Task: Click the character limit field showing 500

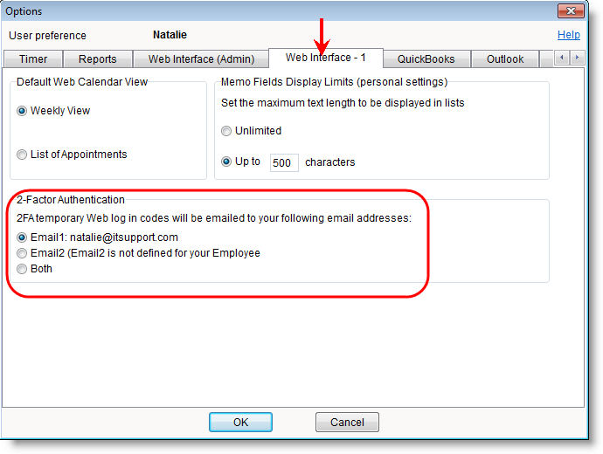Action: tap(284, 162)
